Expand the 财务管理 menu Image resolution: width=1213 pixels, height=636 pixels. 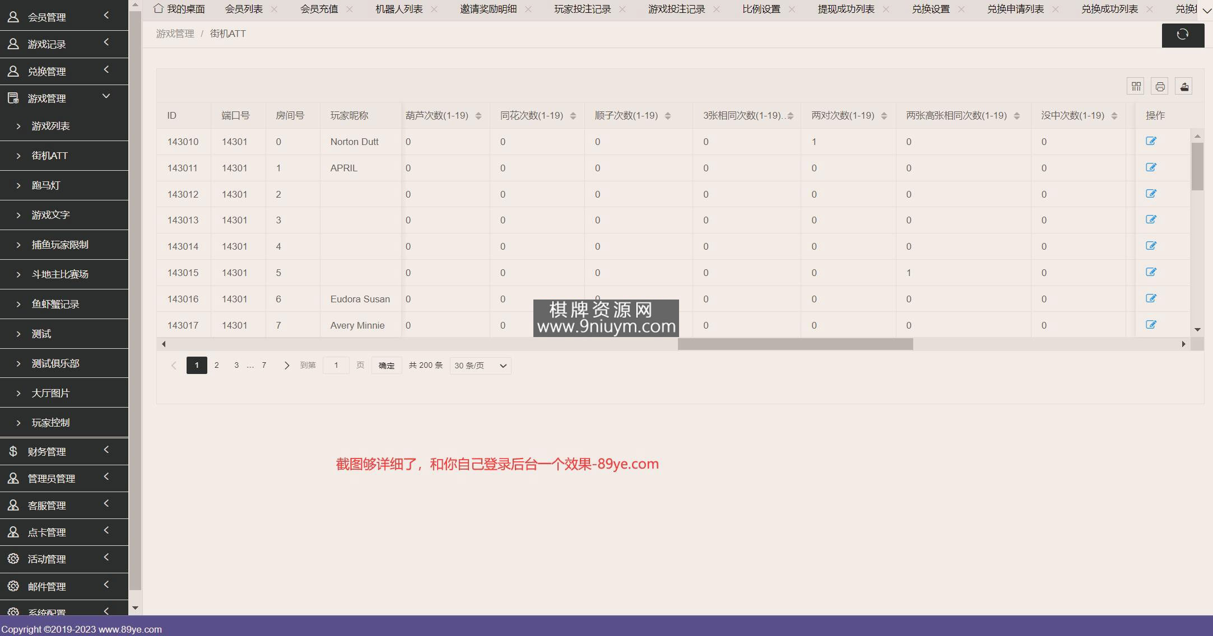(64, 451)
